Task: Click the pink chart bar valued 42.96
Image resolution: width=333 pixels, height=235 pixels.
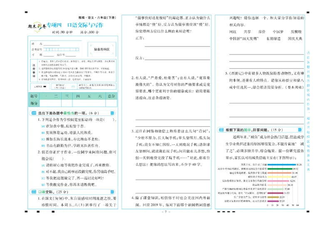Action: pos(278,181)
